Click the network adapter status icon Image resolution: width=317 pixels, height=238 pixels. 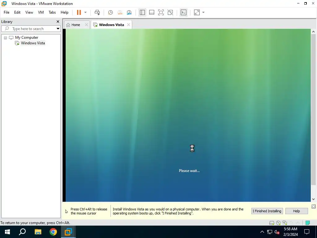[285, 223]
